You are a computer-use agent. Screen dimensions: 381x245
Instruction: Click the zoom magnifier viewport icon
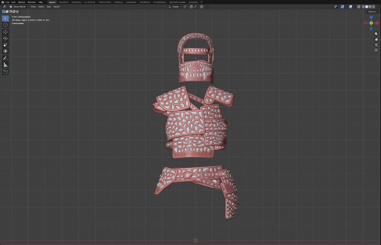[x=376, y=34]
